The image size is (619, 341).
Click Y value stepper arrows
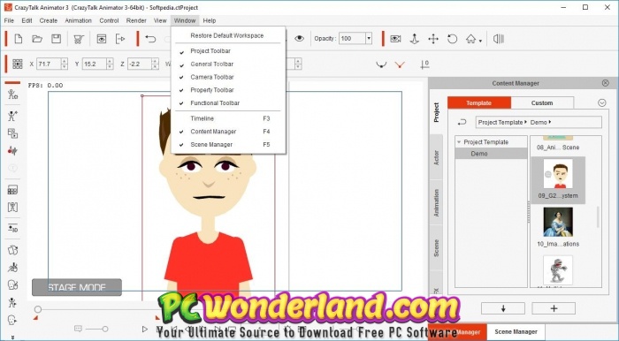[x=110, y=64]
